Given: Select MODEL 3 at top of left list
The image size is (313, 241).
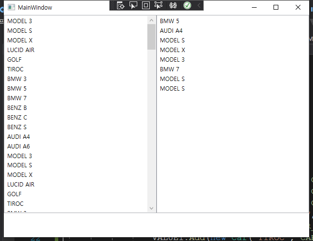Looking at the screenshot, I should [76, 21].
